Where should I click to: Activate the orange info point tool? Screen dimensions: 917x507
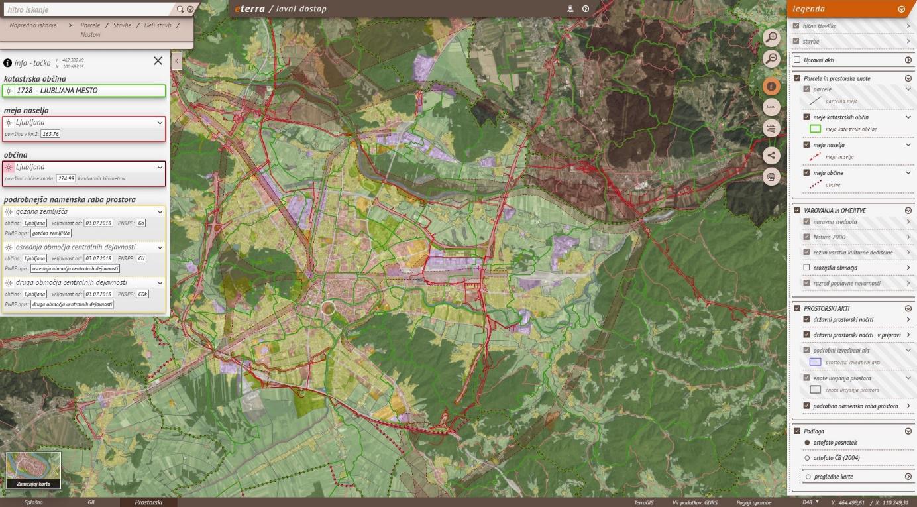coord(771,85)
